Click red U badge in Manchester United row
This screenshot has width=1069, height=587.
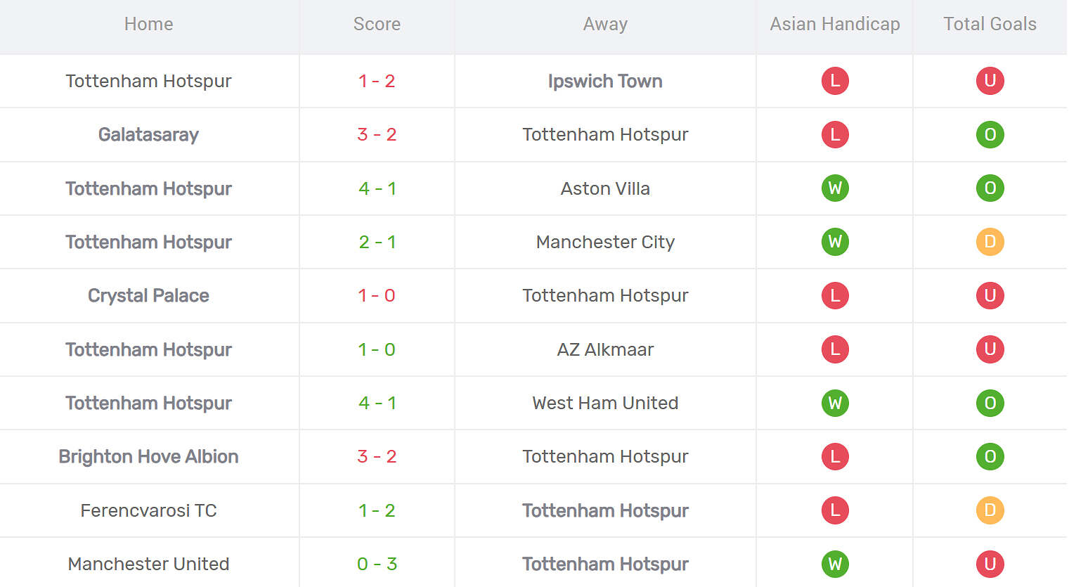tap(990, 564)
